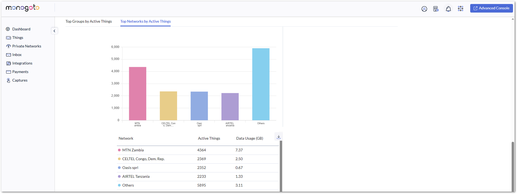The width and height of the screenshot is (517, 194).
Task: Click the Network column header
Action: point(126,138)
